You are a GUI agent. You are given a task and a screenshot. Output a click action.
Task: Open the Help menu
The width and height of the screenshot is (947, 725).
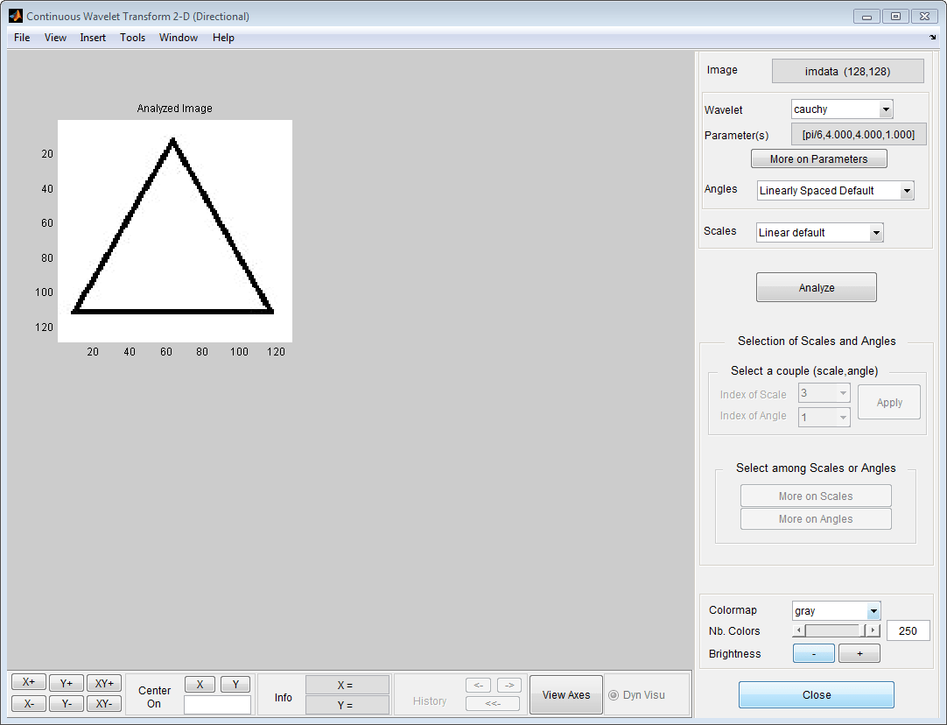tap(223, 38)
